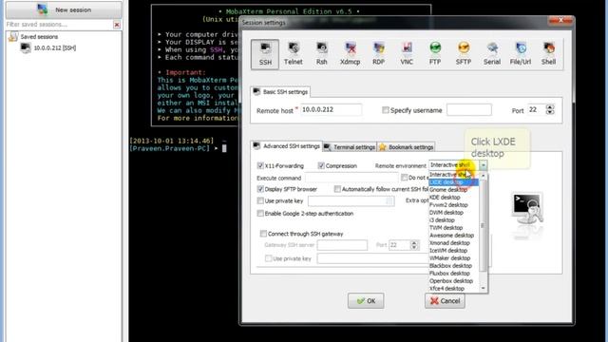Select Awesome desktop option

point(454,236)
